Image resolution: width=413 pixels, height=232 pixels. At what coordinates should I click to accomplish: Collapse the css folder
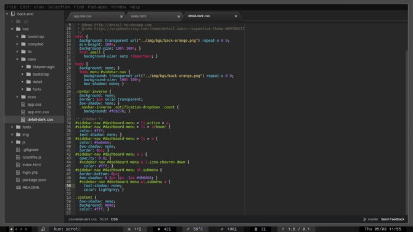tap(12, 29)
